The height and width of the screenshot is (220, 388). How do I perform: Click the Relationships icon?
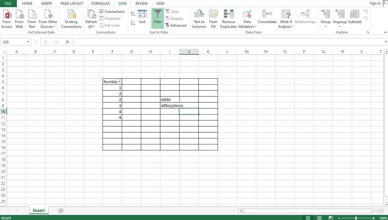pyautogui.click(x=305, y=17)
